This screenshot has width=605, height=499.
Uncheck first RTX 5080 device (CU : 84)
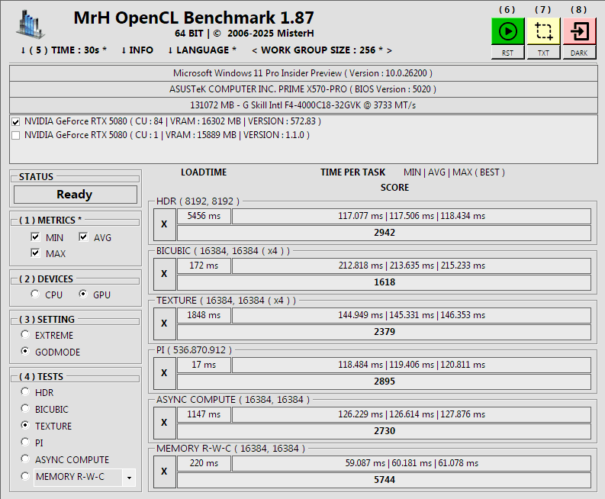click(x=16, y=122)
